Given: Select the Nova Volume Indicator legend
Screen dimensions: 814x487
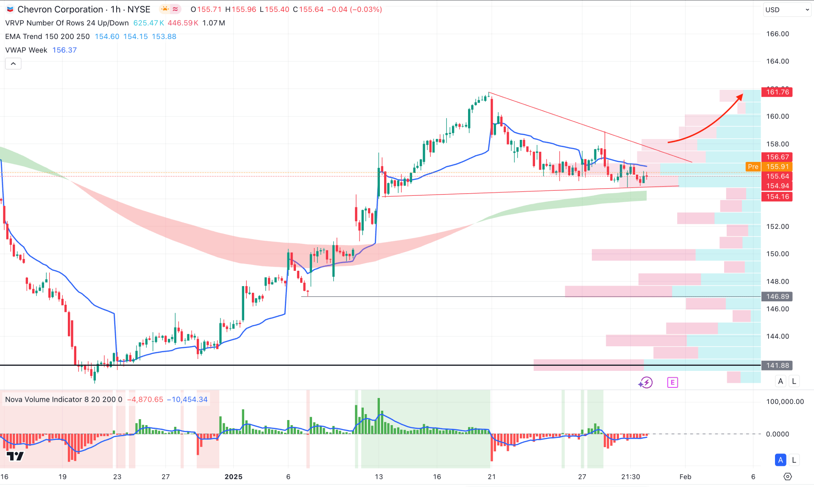Looking at the screenshot, I should (x=64, y=399).
